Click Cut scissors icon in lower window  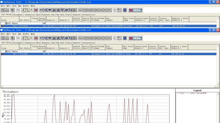[23, 38]
